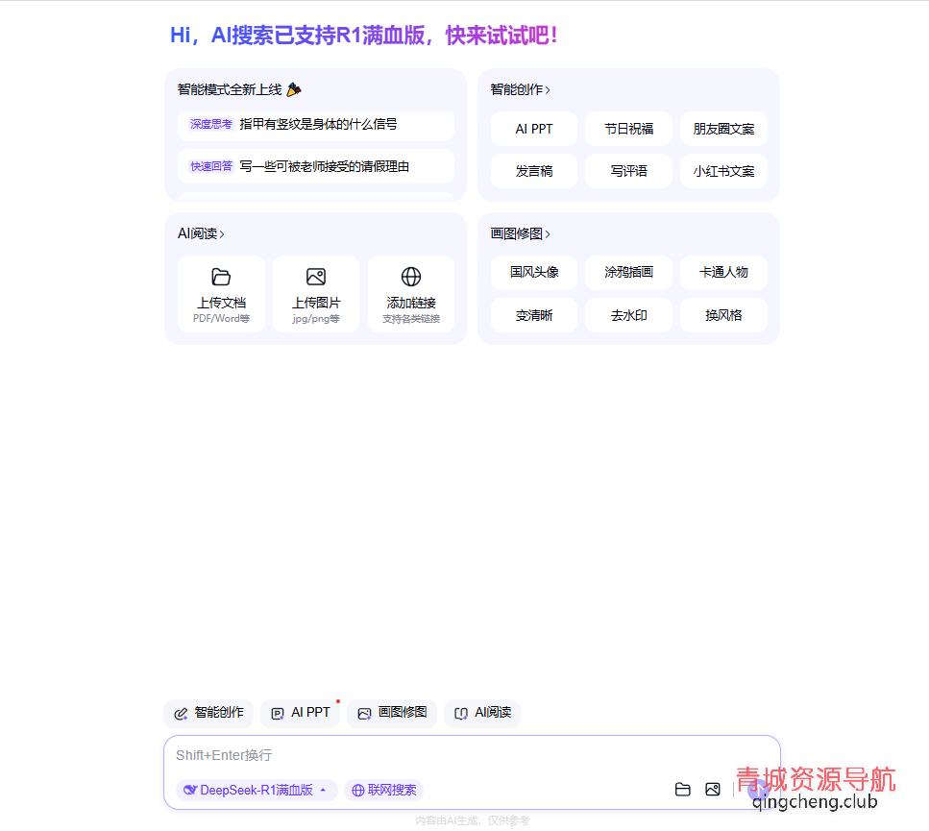Click the AI PPT presentation icon
929x831 pixels.
click(278, 713)
